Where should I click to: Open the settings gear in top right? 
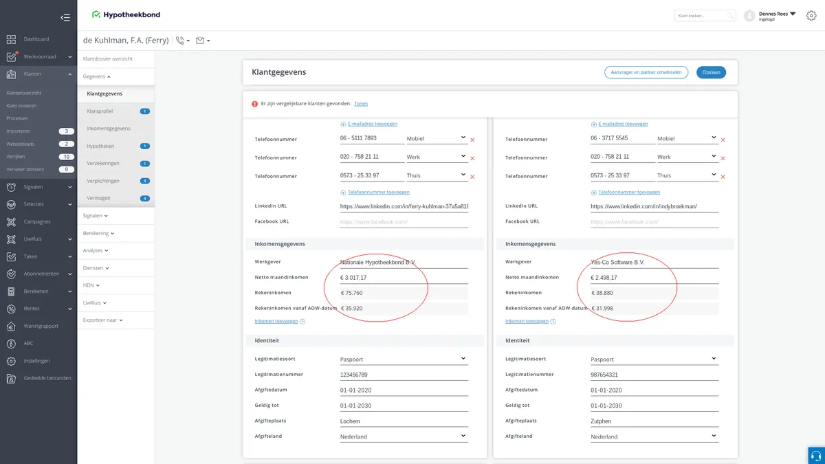tap(811, 15)
